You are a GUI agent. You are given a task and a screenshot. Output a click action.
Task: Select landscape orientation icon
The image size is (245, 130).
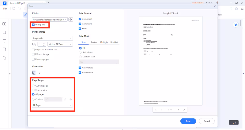pos(40,73)
